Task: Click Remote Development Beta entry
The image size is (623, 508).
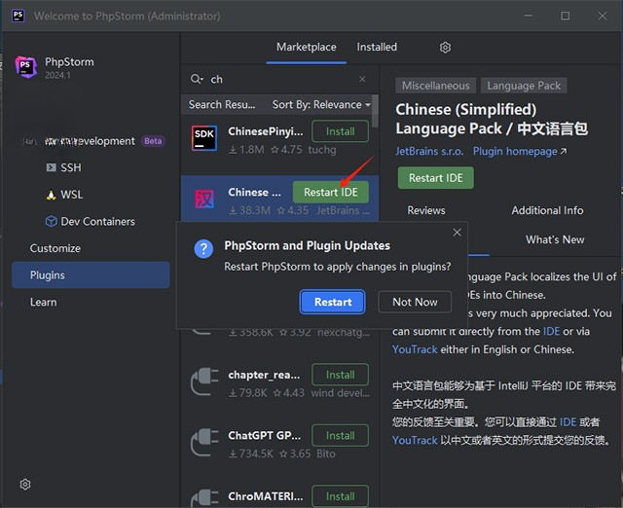Action: click(90, 141)
